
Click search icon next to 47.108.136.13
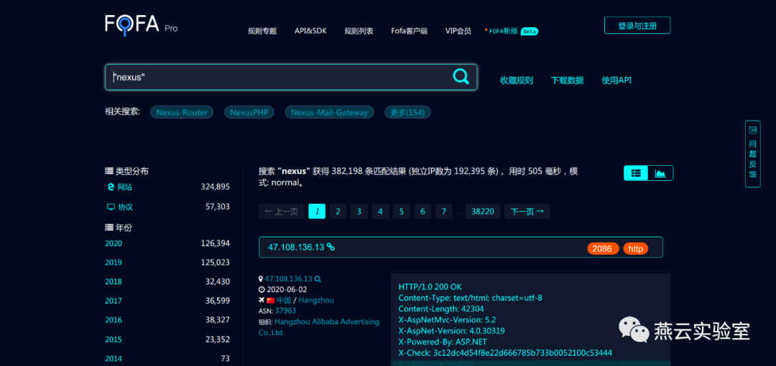(318, 279)
